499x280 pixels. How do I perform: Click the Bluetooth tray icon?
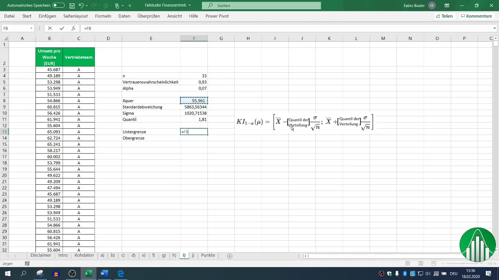point(405,273)
